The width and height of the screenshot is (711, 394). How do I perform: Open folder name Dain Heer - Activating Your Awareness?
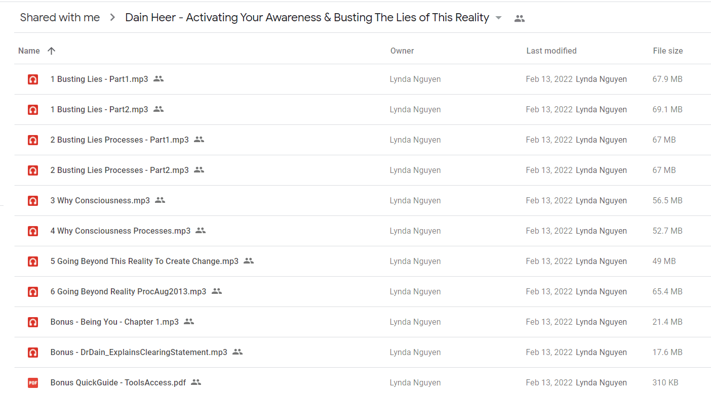coord(307,18)
